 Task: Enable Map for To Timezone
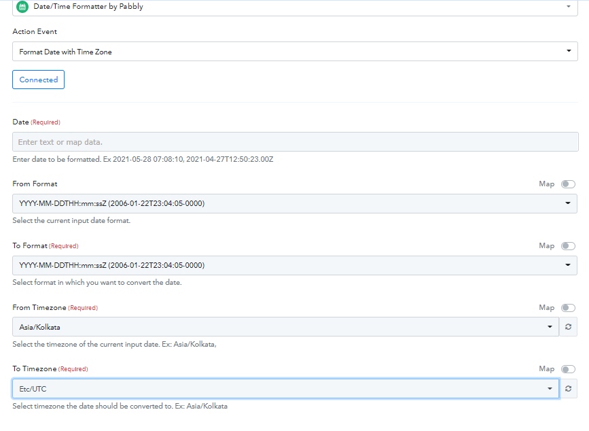click(568, 369)
